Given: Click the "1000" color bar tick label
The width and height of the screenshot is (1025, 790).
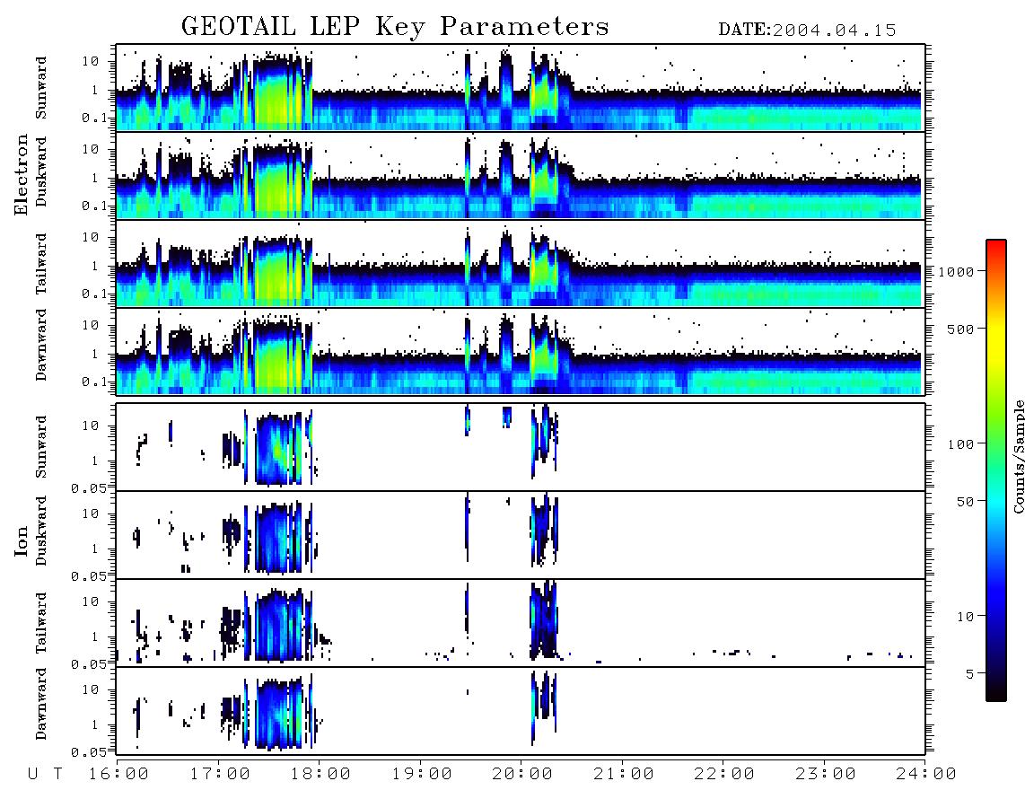Looking at the screenshot, I should 957,272.
